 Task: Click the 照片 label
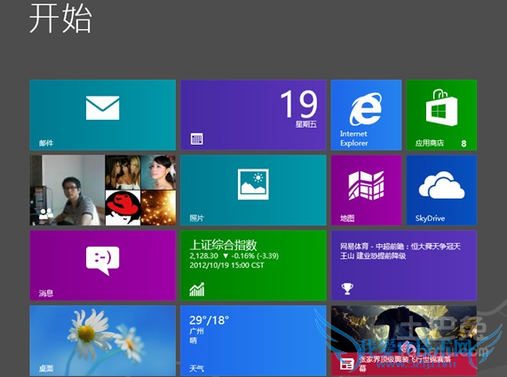(x=196, y=218)
